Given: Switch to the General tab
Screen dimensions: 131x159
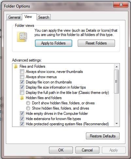Looking at the screenshot, I should (x=14, y=17).
